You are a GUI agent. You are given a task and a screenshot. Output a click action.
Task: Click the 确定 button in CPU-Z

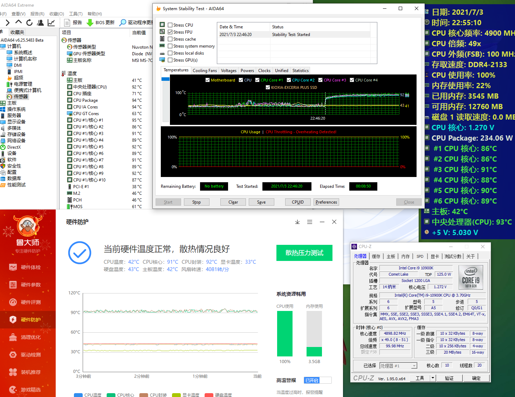coord(476,378)
